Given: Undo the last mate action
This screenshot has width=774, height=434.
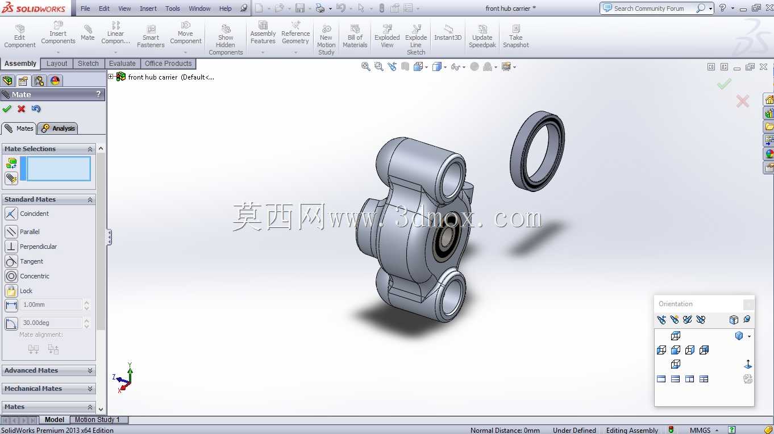Looking at the screenshot, I should (36, 109).
